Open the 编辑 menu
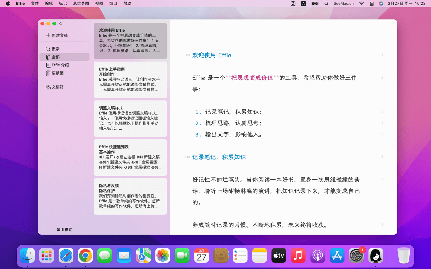This screenshot has width=431, height=269. pos(49,4)
